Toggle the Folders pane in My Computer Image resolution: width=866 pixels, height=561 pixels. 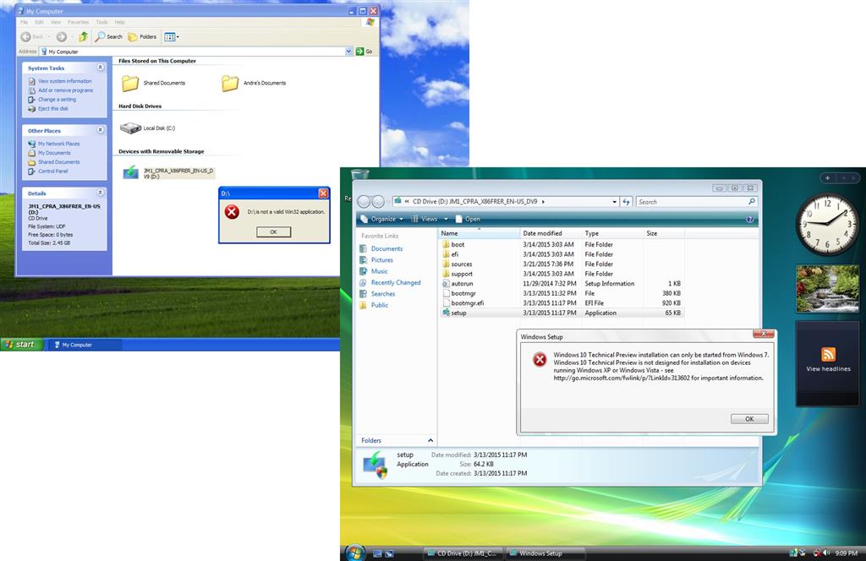[142, 37]
